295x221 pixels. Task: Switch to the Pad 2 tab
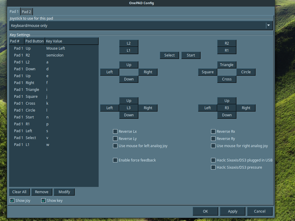tap(26, 11)
